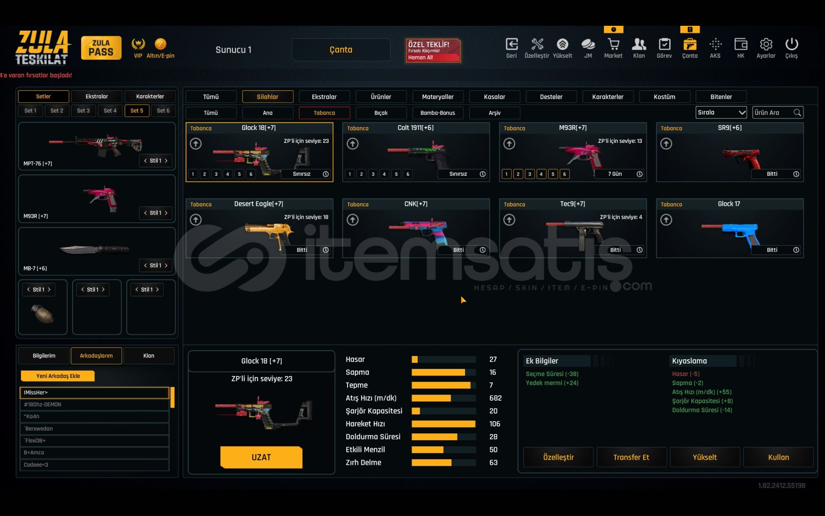825x516 pixels.
Task: Click the Özelleştir button in details panel
Action: [x=558, y=457]
